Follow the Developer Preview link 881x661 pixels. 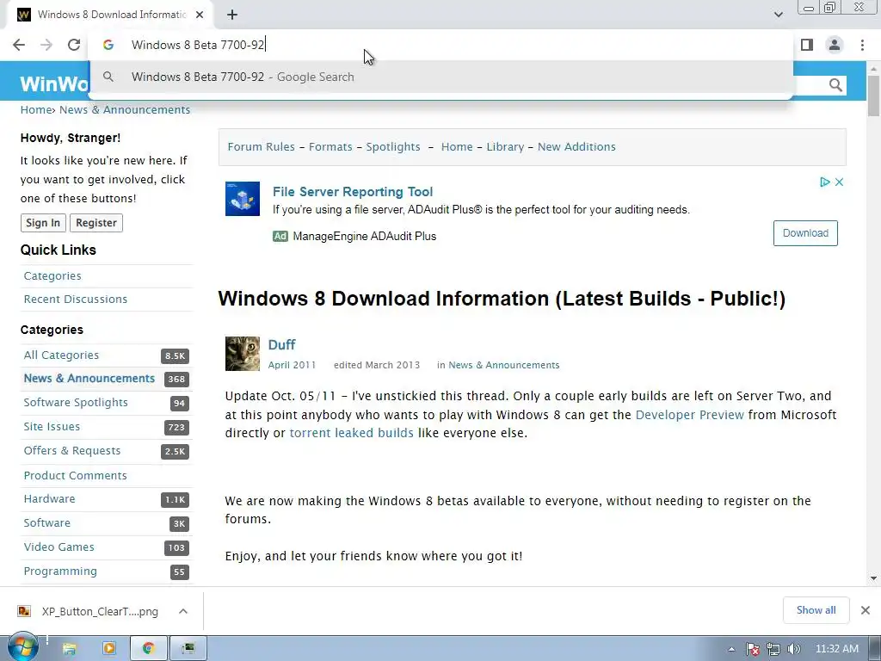pos(689,415)
